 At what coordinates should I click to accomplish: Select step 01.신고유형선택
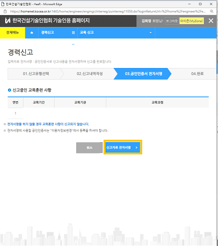(36, 74)
